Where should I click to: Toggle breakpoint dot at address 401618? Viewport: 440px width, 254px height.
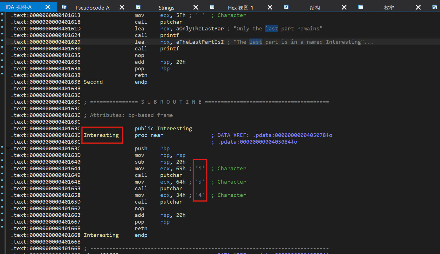pyautogui.click(x=2, y=21)
